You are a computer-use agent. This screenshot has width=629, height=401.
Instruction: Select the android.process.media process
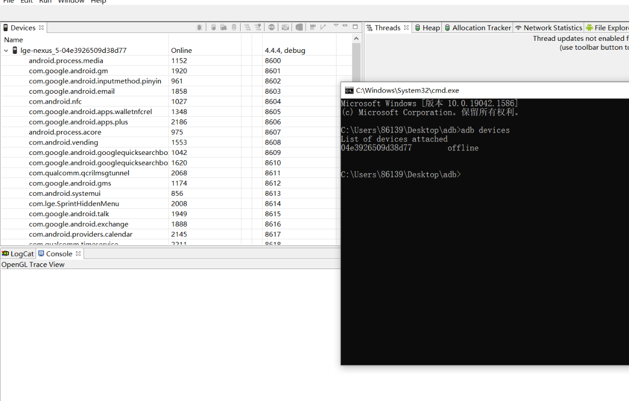66,61
